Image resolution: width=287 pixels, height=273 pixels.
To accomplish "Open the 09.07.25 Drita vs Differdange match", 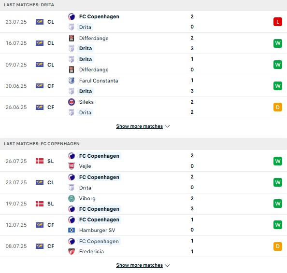I will [143, 65].
